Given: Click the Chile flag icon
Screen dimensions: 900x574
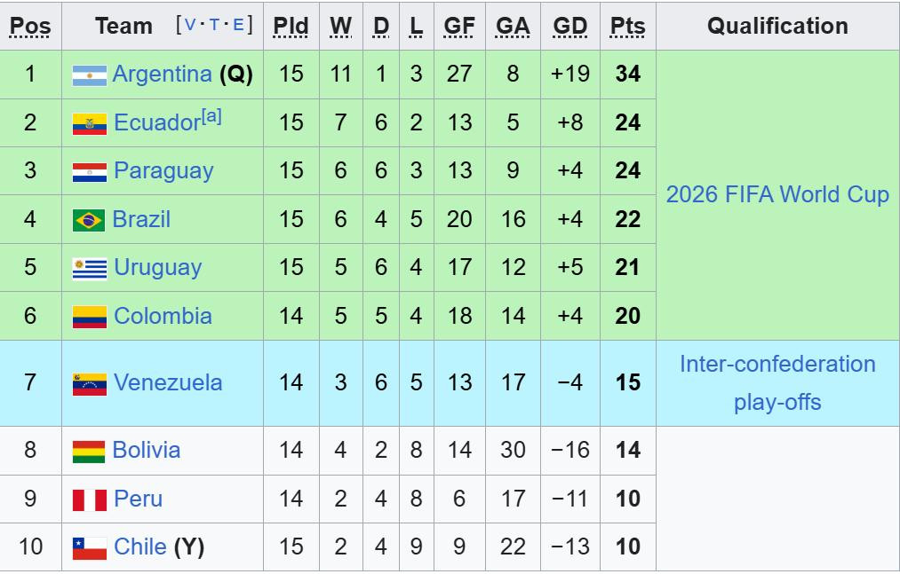Looking at the screenshot, I should (x=90, y=548).
